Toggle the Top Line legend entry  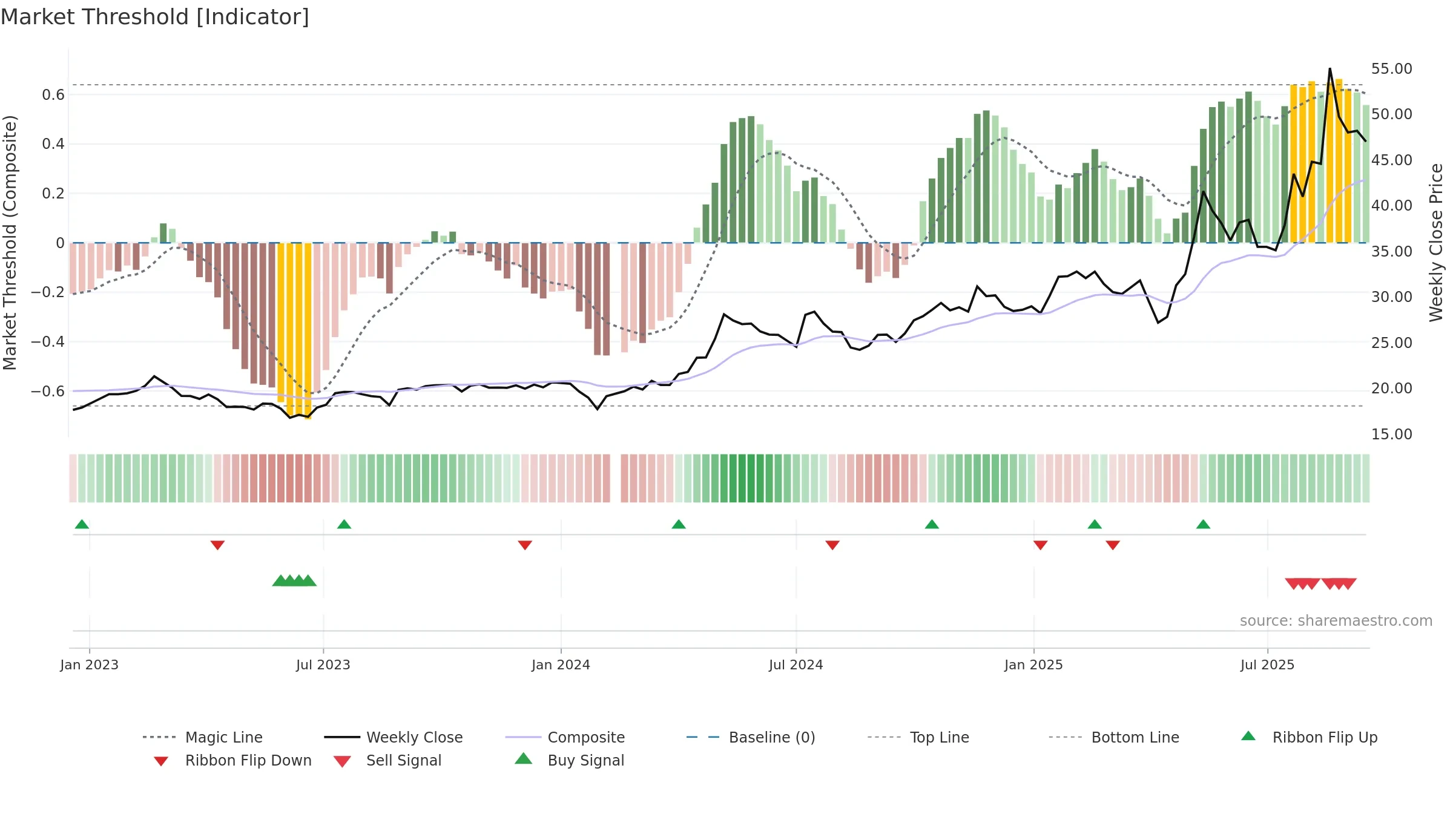[x=918, y=737]
